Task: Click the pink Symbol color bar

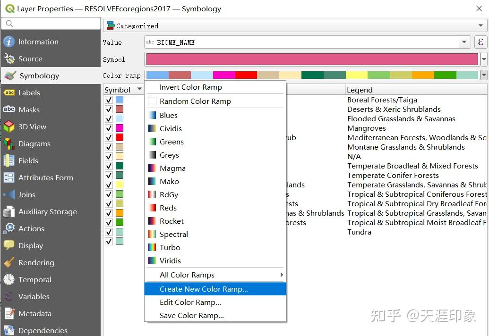Action: pyautogui.click(x=312, y=59)
